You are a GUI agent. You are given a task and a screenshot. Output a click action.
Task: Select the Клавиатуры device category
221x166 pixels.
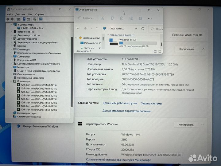pyautogui.click(x=24, y=49)
